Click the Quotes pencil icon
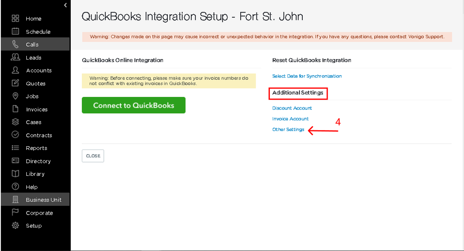 (15, 83)
